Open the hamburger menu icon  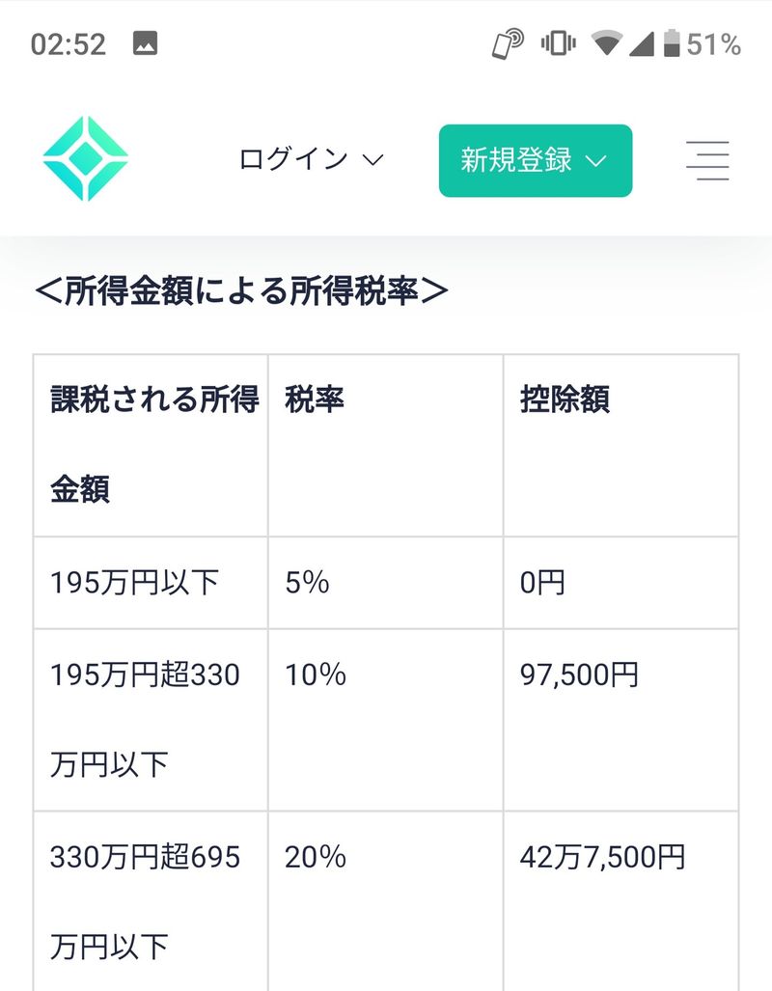pos(707,160)
